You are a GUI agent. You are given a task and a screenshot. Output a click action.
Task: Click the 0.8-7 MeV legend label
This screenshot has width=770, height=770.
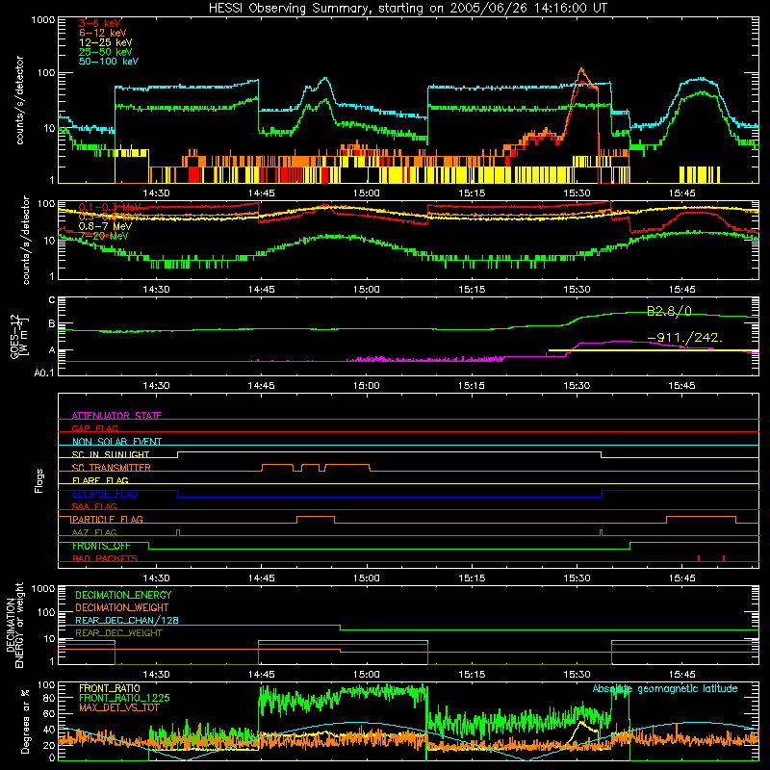click(x=106, y=226)
